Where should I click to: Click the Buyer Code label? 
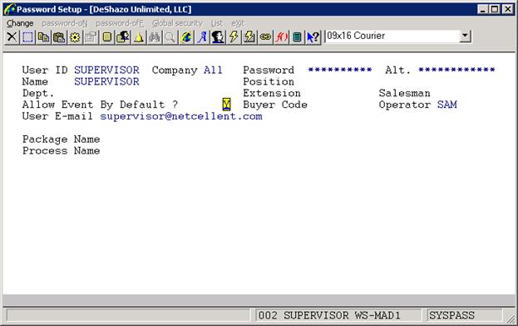(x=275, y=105)
